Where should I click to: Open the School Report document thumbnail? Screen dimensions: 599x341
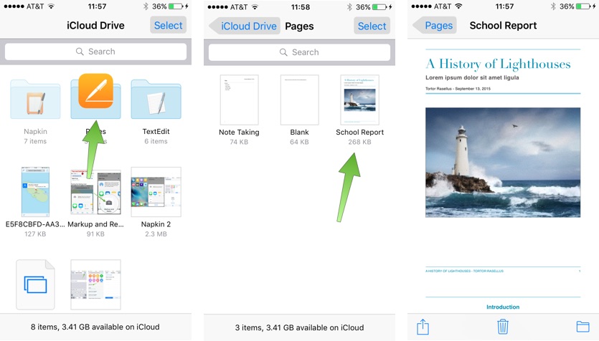pos(359,100)
